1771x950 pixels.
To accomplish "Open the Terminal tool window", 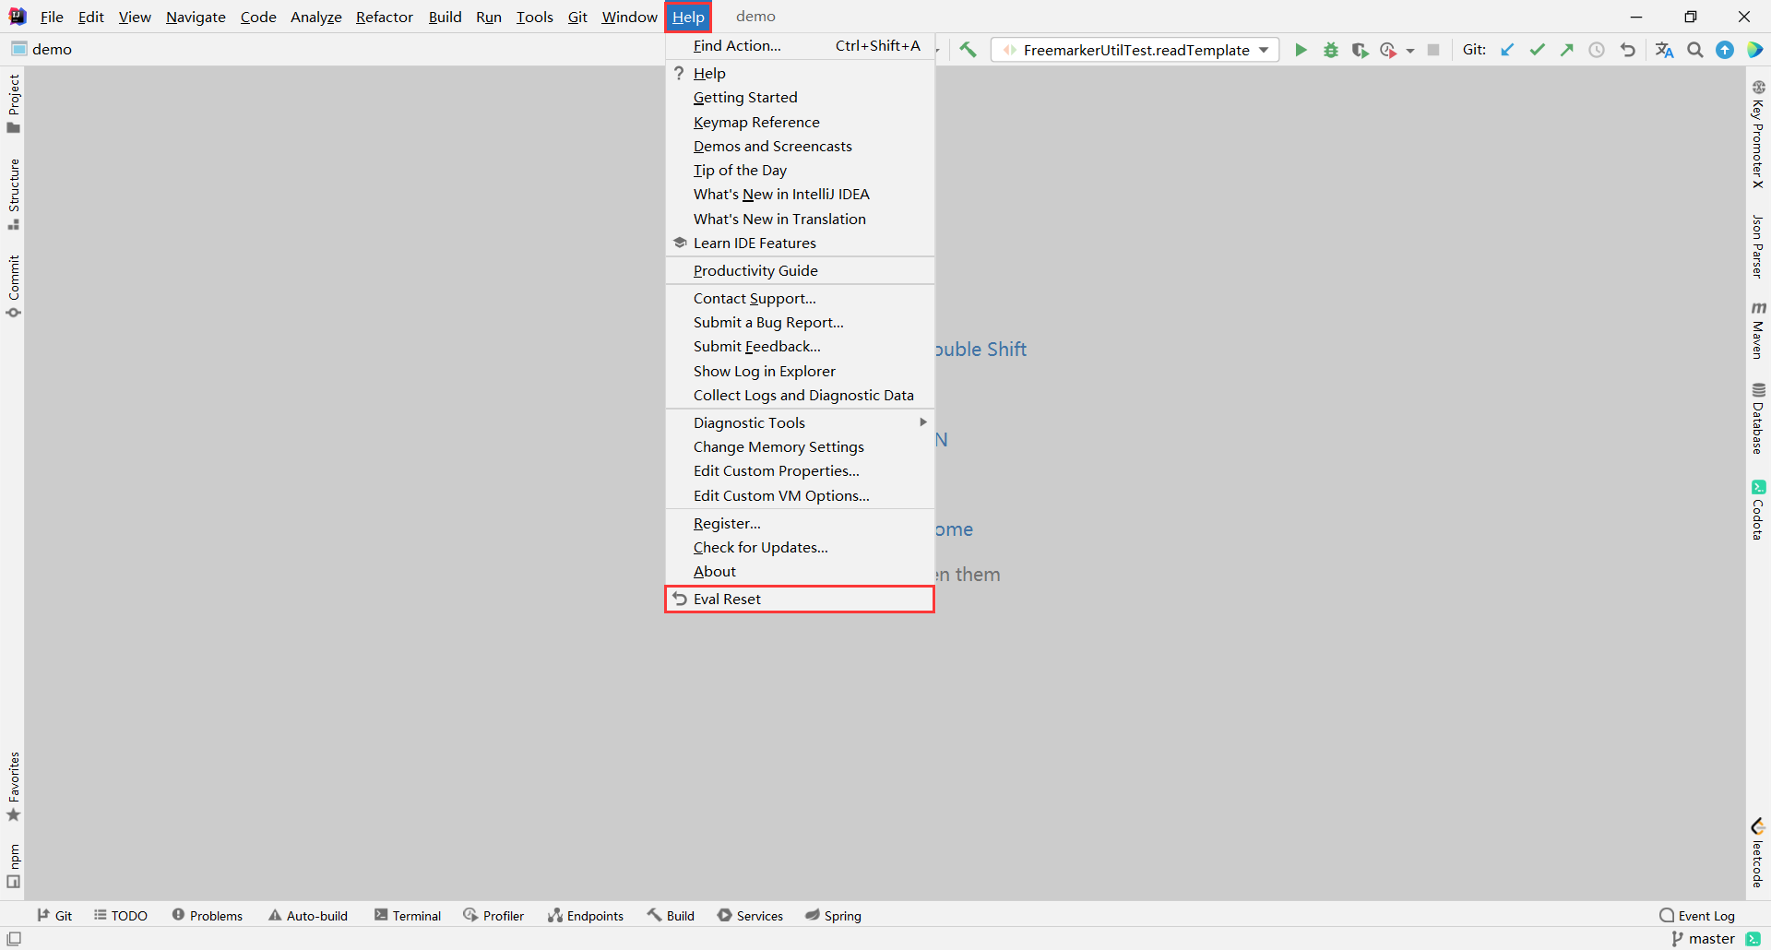I will coord(408,915).
